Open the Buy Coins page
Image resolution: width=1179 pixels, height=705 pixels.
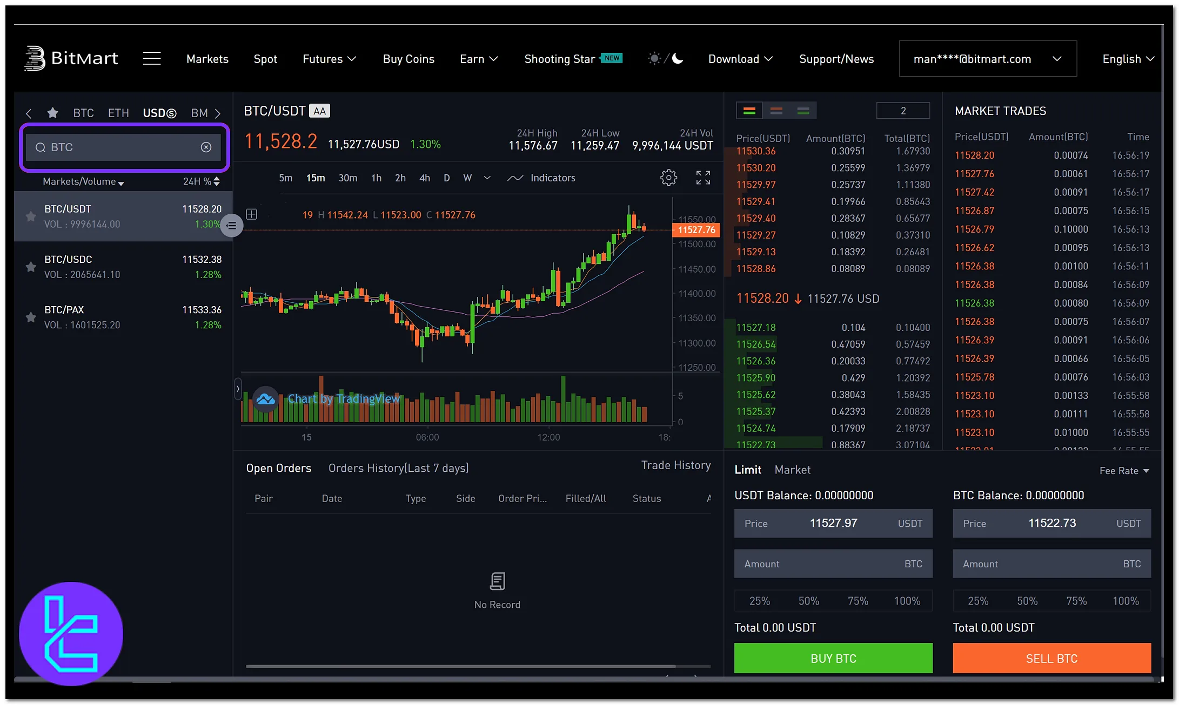tap(408, 59)
